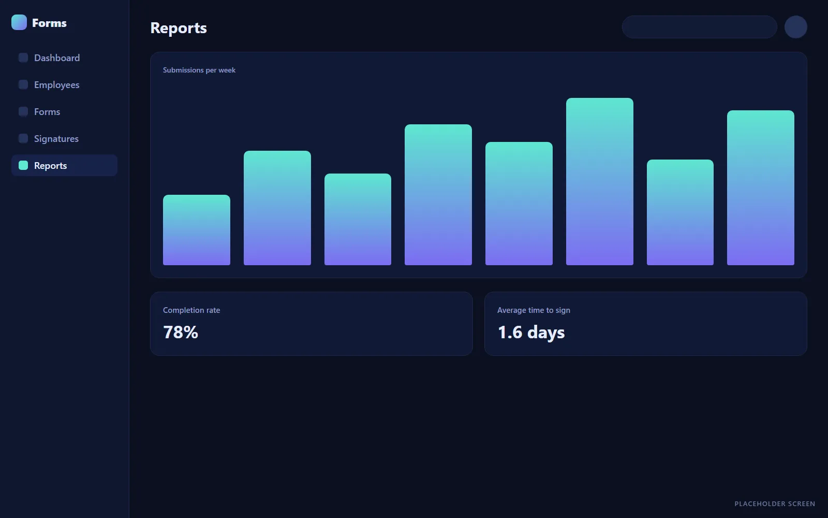Screen dimensions: 828x518
Task: Click the Completion rate label
Action: (x=191, y=310)
